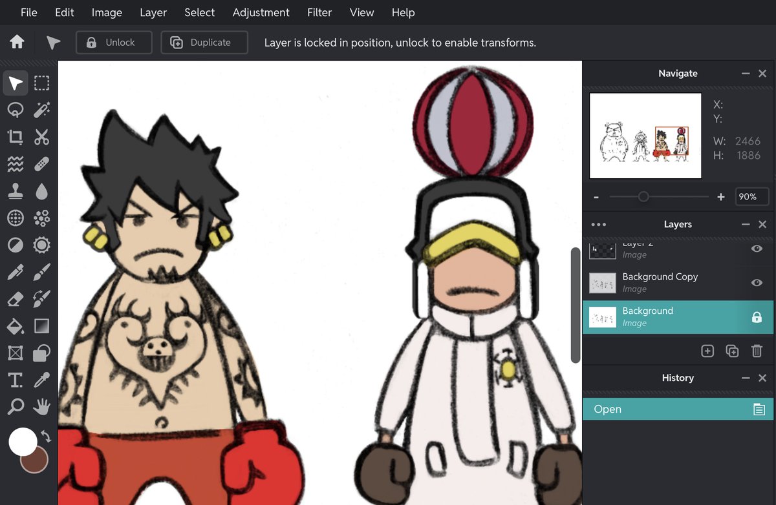Close the Navigate panel
Image resolution: width=776 pixels, height=505 pixels.
coord(762,74)
